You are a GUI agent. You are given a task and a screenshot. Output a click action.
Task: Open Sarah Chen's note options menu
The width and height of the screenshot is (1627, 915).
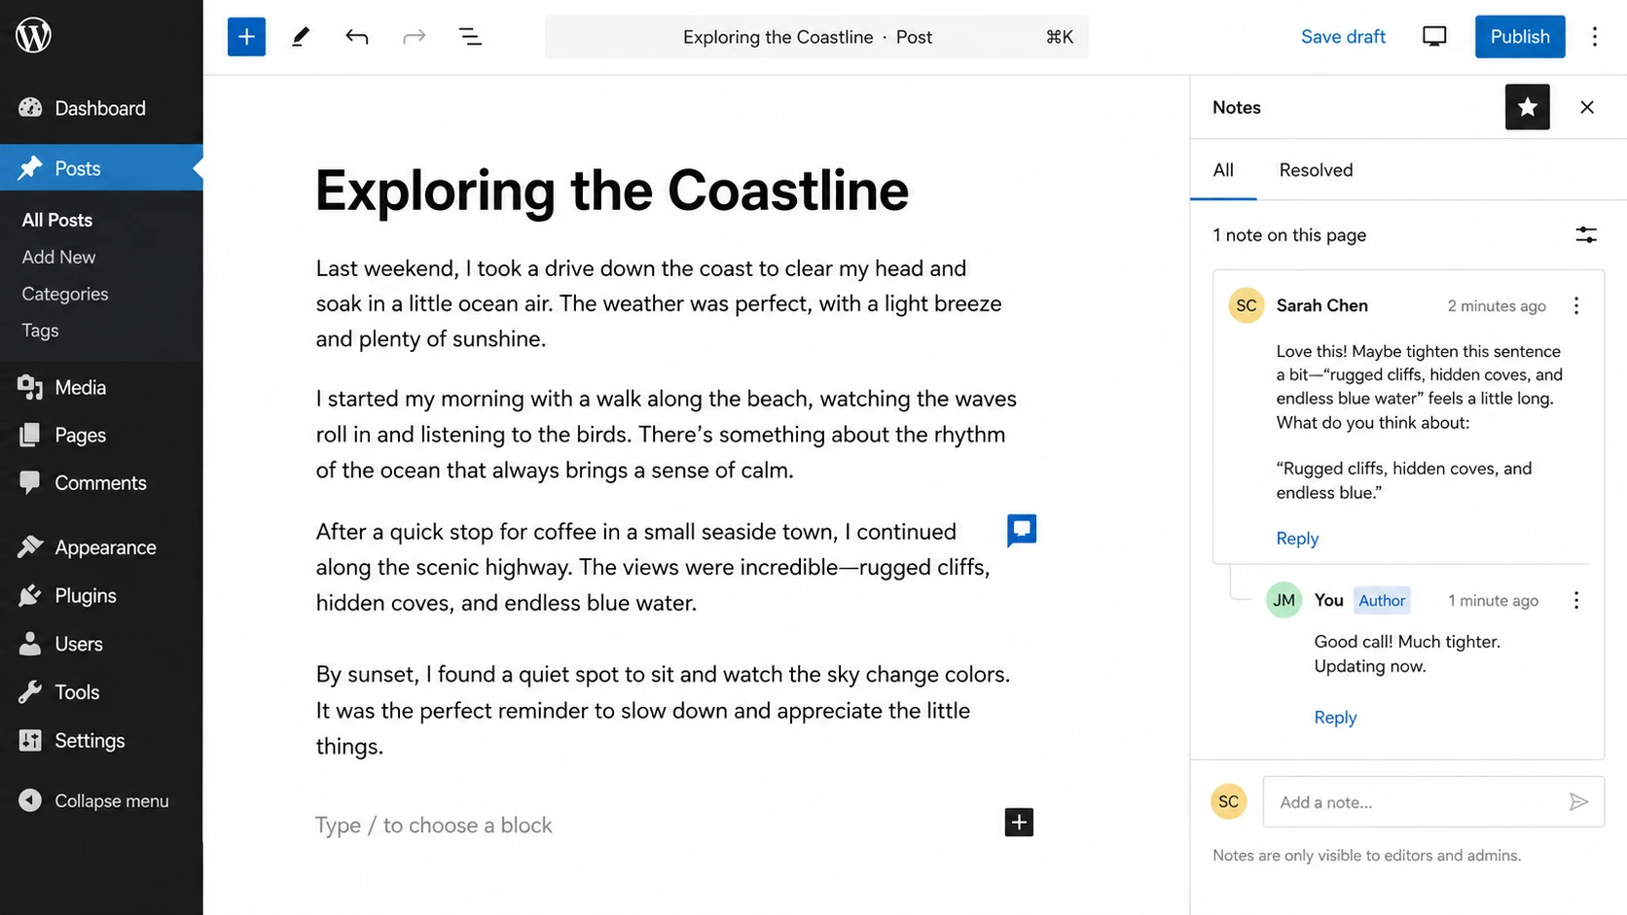[1576, 305]
